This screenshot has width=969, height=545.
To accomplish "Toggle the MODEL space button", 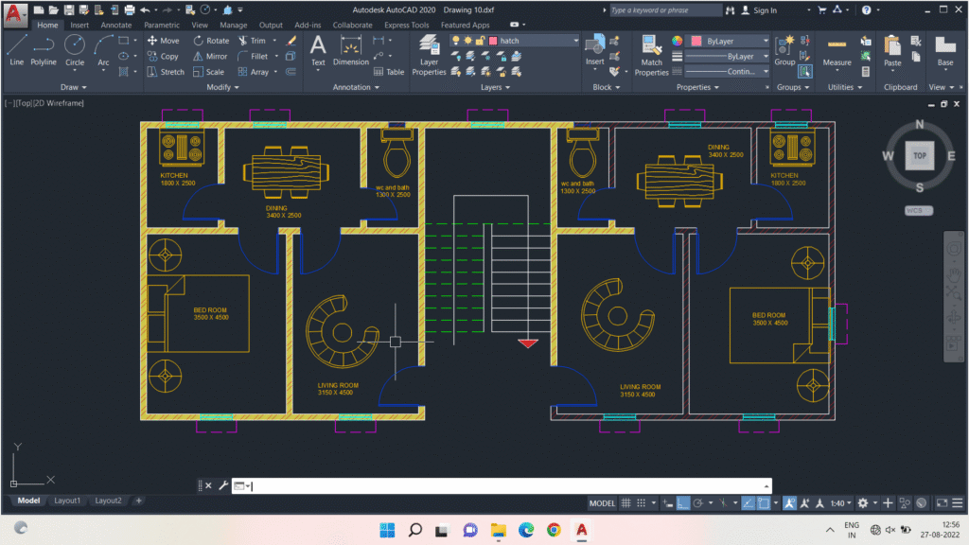I will pyautogui.click(x=602, y=503).
